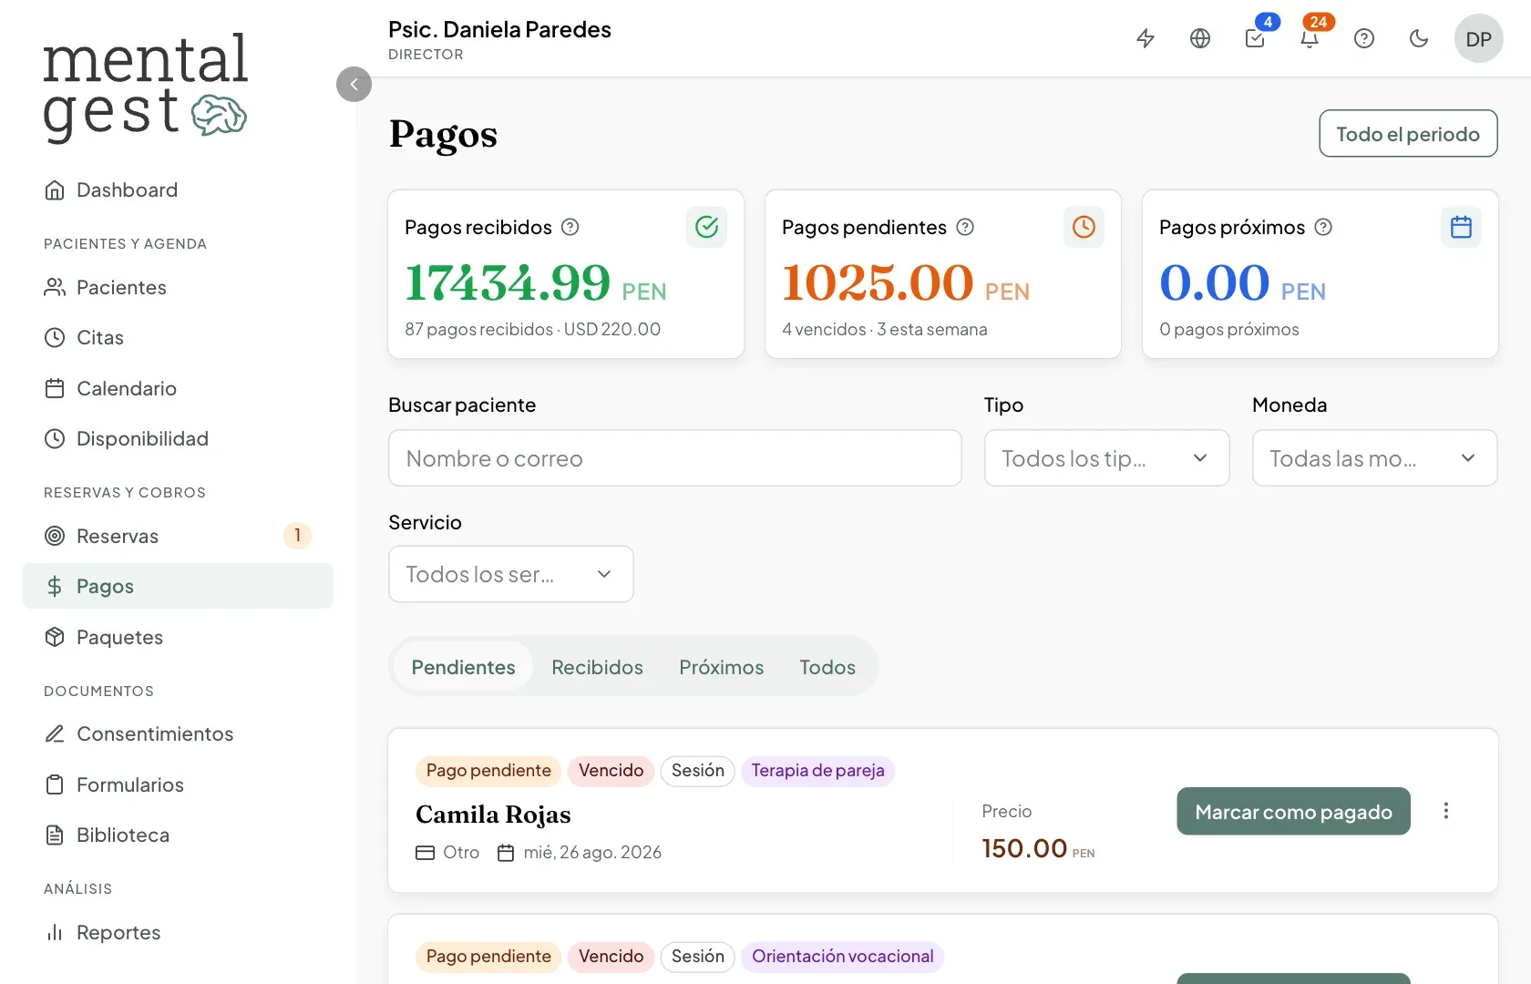This screenshot has height=984, width=1531.
Task: Click the green check icon on Pagos recibidos
Action: pos(706,227)
